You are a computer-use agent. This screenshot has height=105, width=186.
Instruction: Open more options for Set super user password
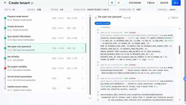coord(83,48)
